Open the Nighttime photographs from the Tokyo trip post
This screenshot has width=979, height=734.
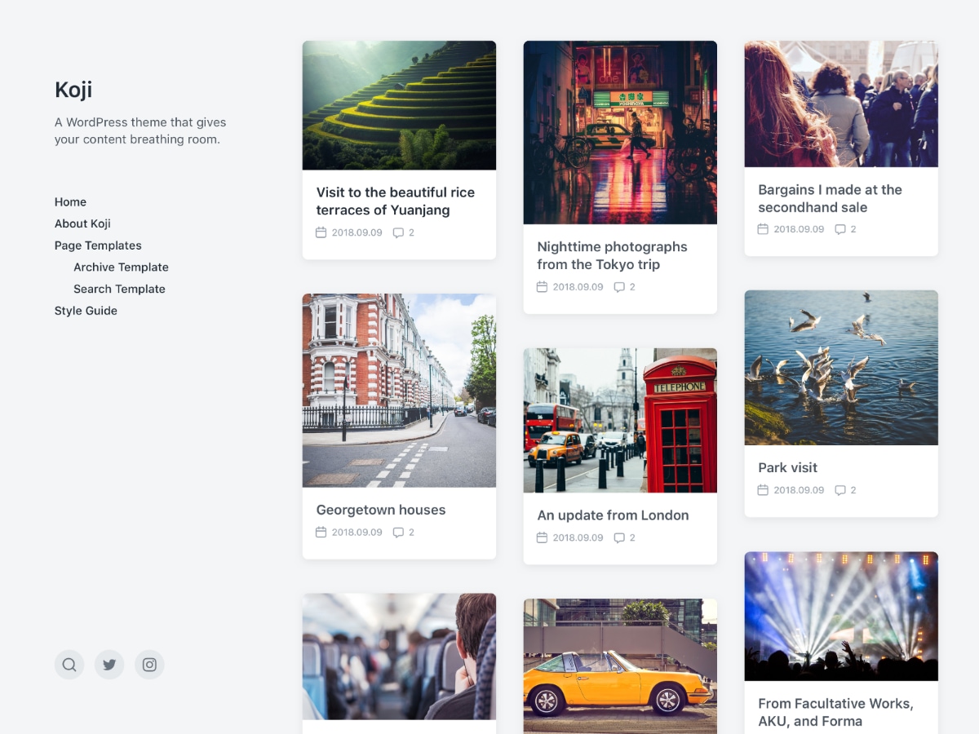tap(612, 255)
